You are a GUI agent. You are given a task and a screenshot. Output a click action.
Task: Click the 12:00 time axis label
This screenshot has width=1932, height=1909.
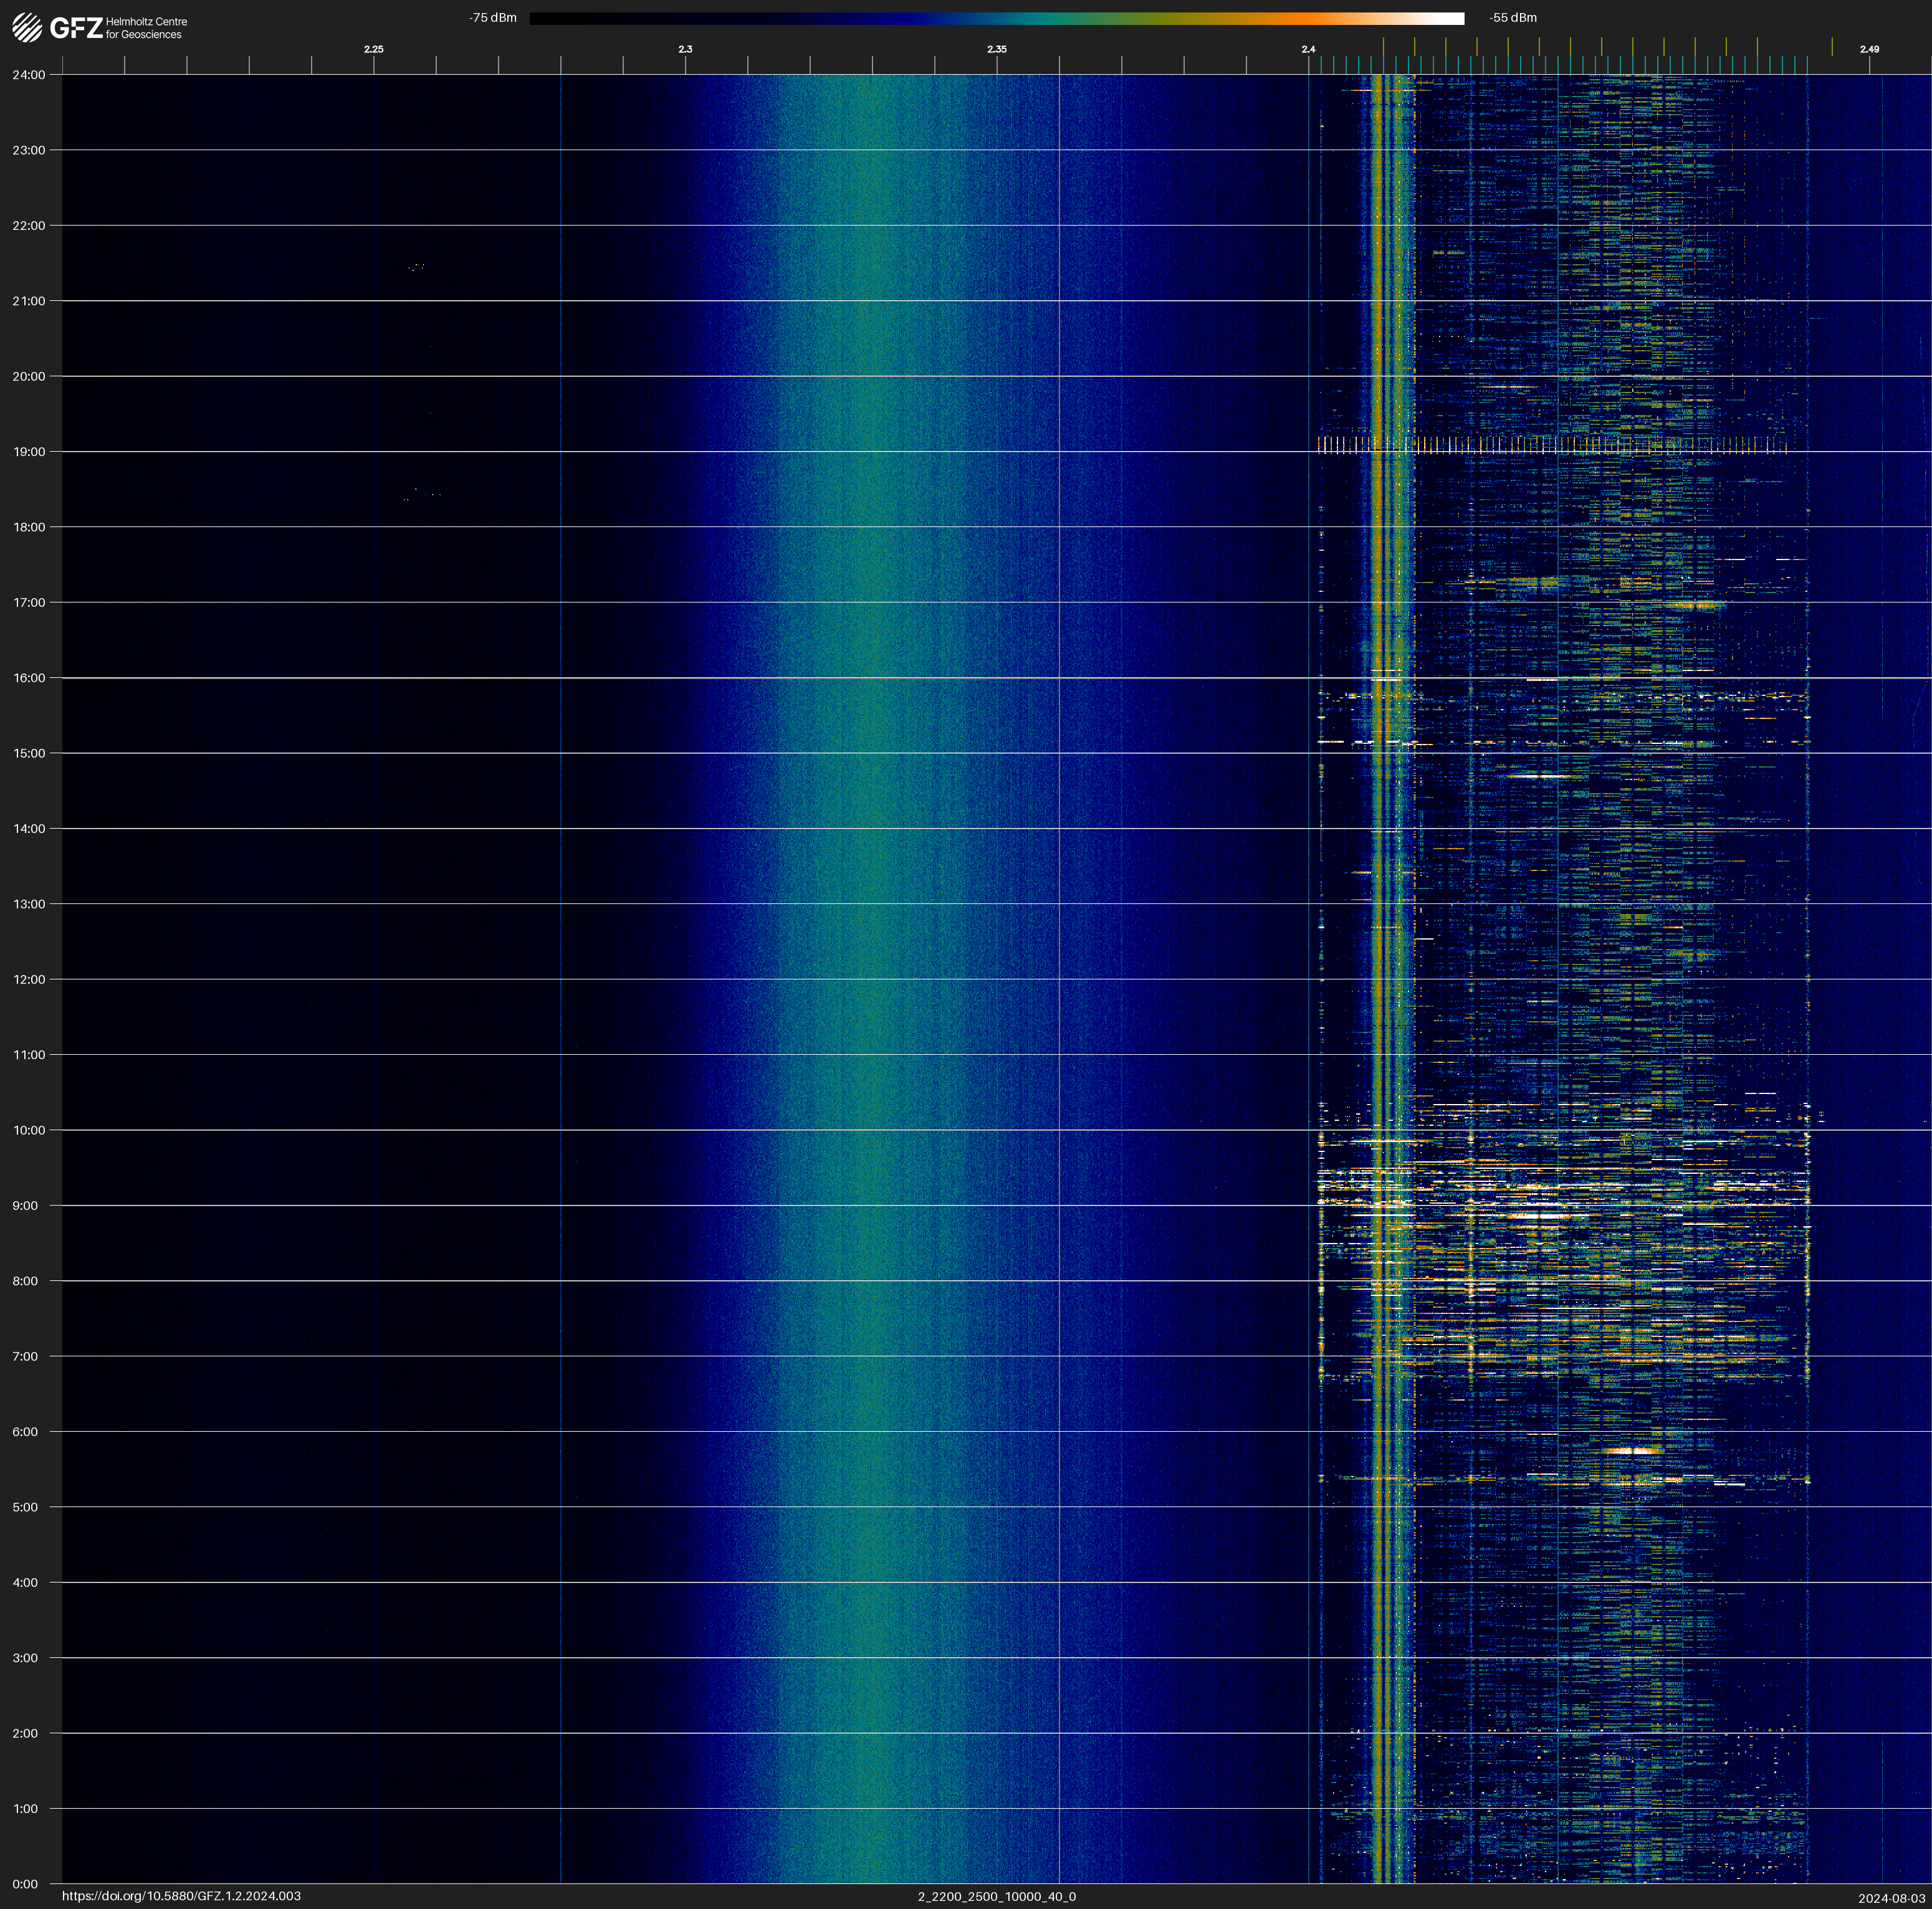pos(29,979)
